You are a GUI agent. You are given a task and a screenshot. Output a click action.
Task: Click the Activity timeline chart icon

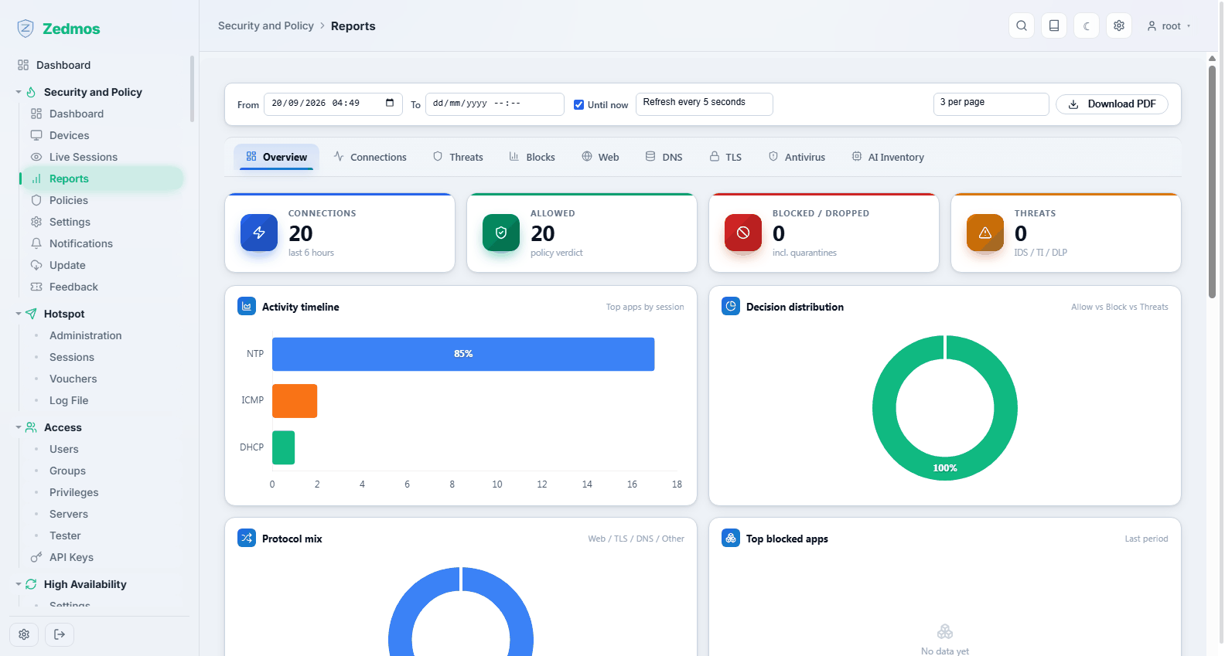247,306
